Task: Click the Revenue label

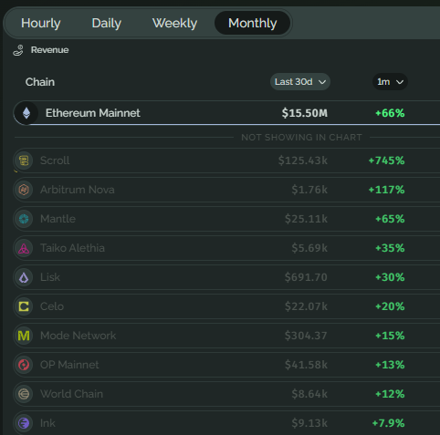Action: click(49, 50)
